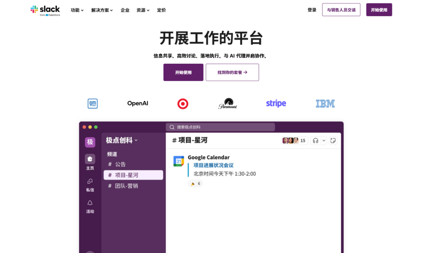Select the IBM company logo

[x=325, y=103]
